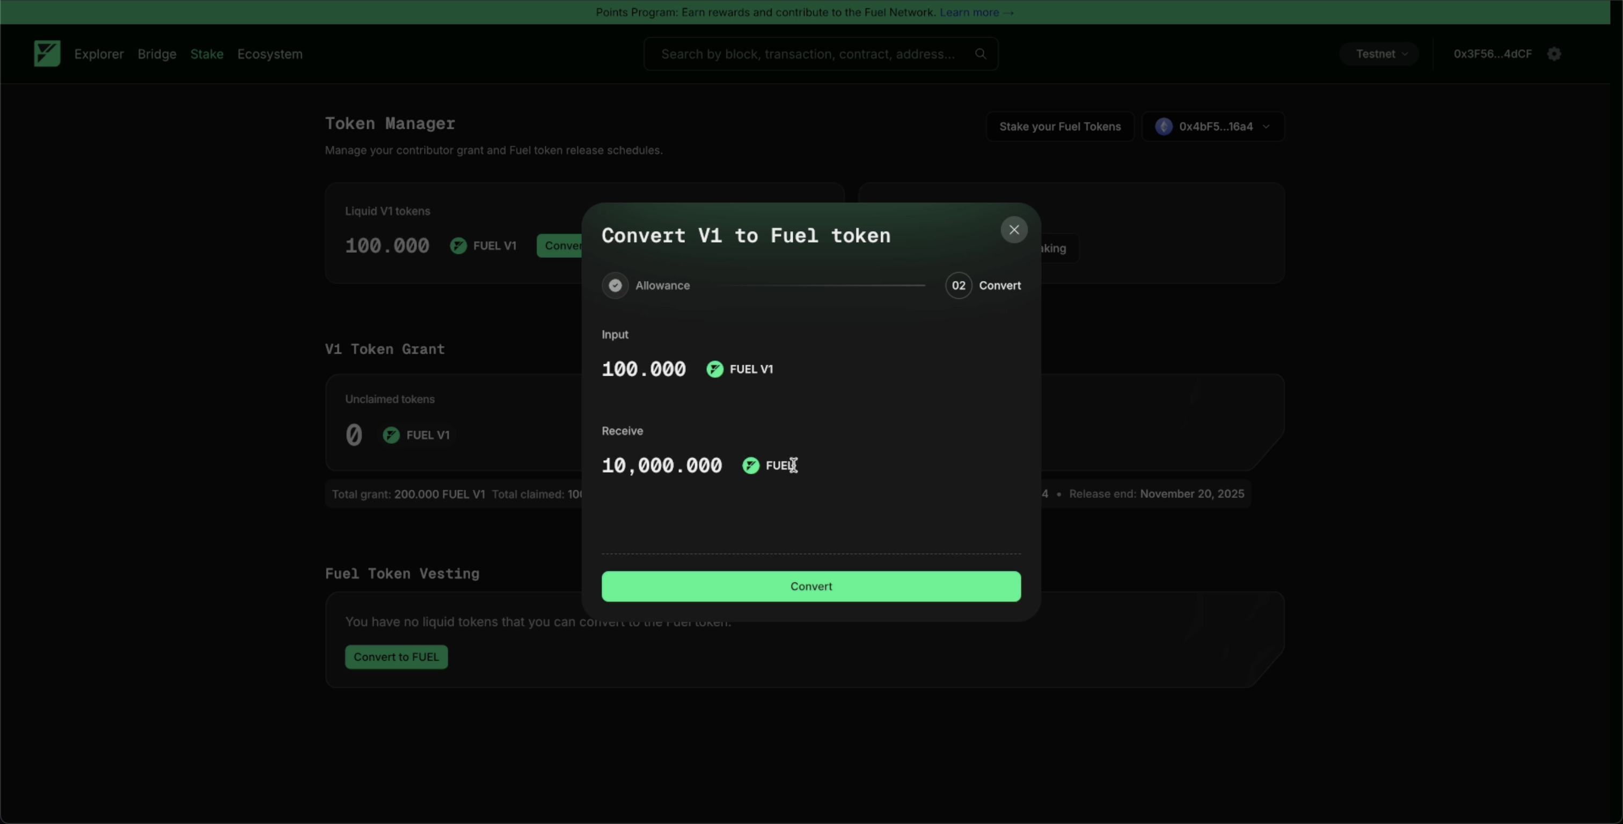Focus the block and transaction search field
Image resolution: width=1623 pixels, height=824 pixels.
(x=808, y=54)
